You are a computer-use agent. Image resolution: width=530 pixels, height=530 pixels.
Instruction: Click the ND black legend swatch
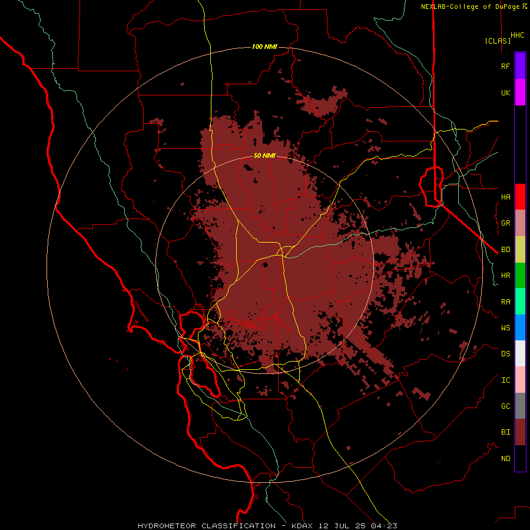point(520,458)
